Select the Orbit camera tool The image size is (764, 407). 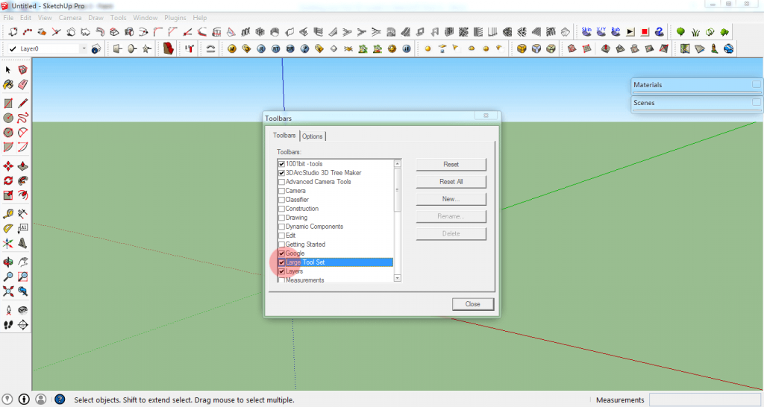coord(8,262)
